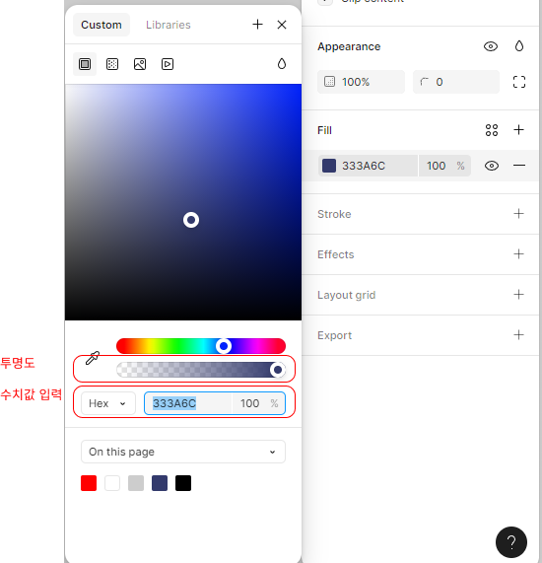Viewport: 542px width, 563px height.
Task: Open the help question mark button
Action: tap(511, 542)
